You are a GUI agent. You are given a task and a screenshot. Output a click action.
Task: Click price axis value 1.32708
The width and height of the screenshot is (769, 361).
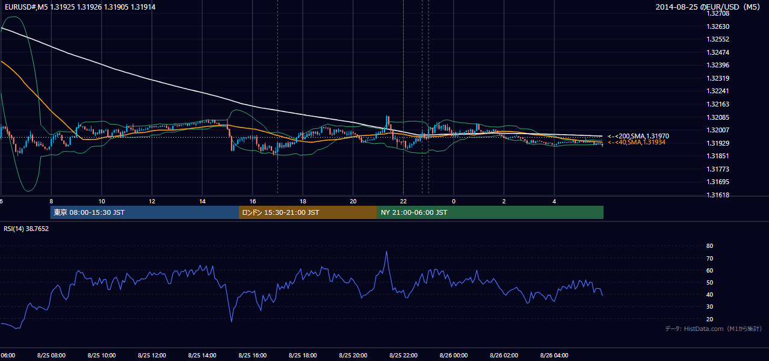click(x=717, y=13)
